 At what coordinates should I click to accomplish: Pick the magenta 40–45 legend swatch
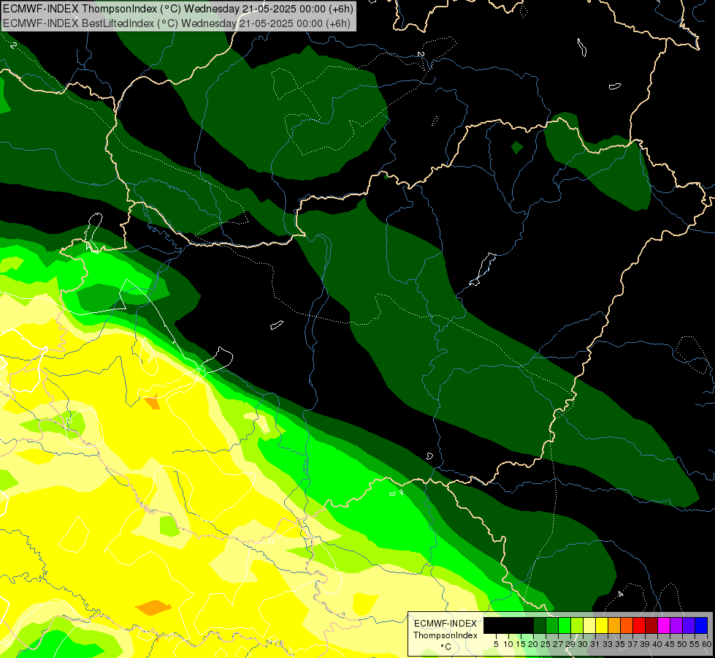click(x=663, y=625)
